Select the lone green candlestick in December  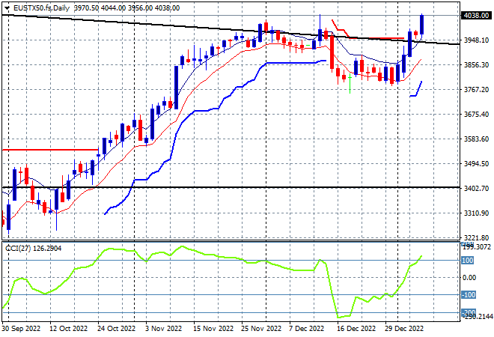(350, 84)
